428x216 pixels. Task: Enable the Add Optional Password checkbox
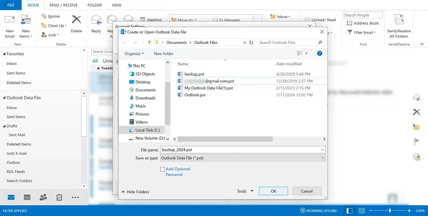coord(162,169)
